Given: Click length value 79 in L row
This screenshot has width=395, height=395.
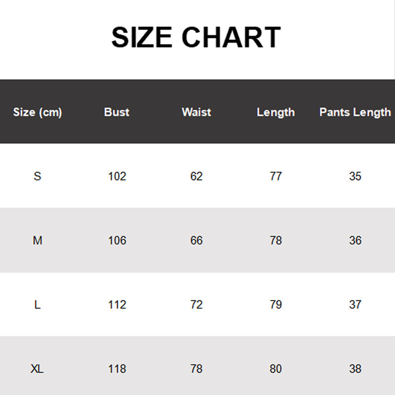Looking at the screenshot, I should click(276, 305).
